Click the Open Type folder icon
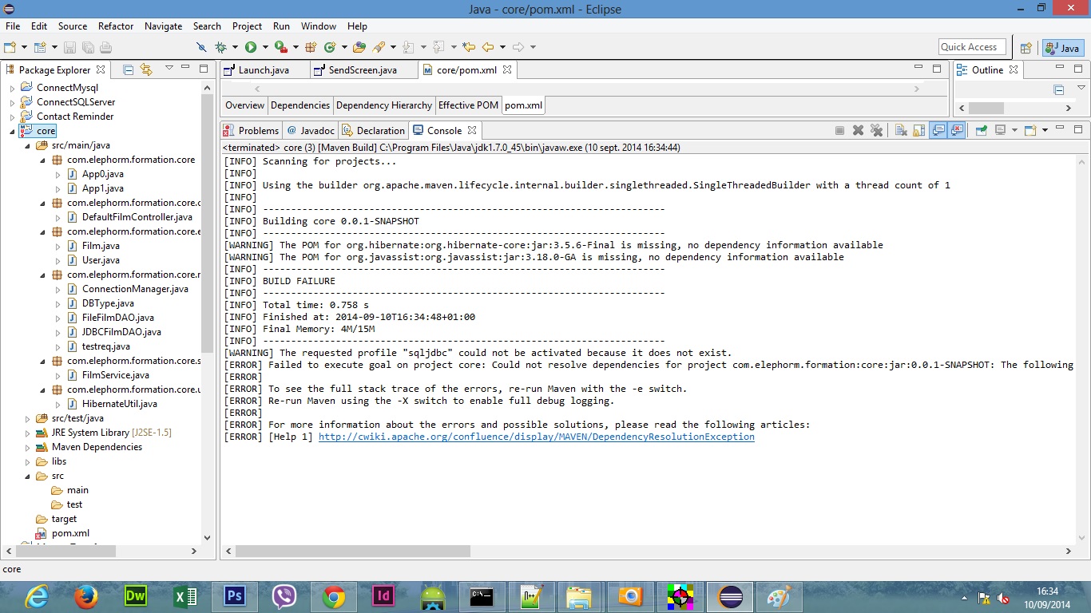 [x=359, y=47]
